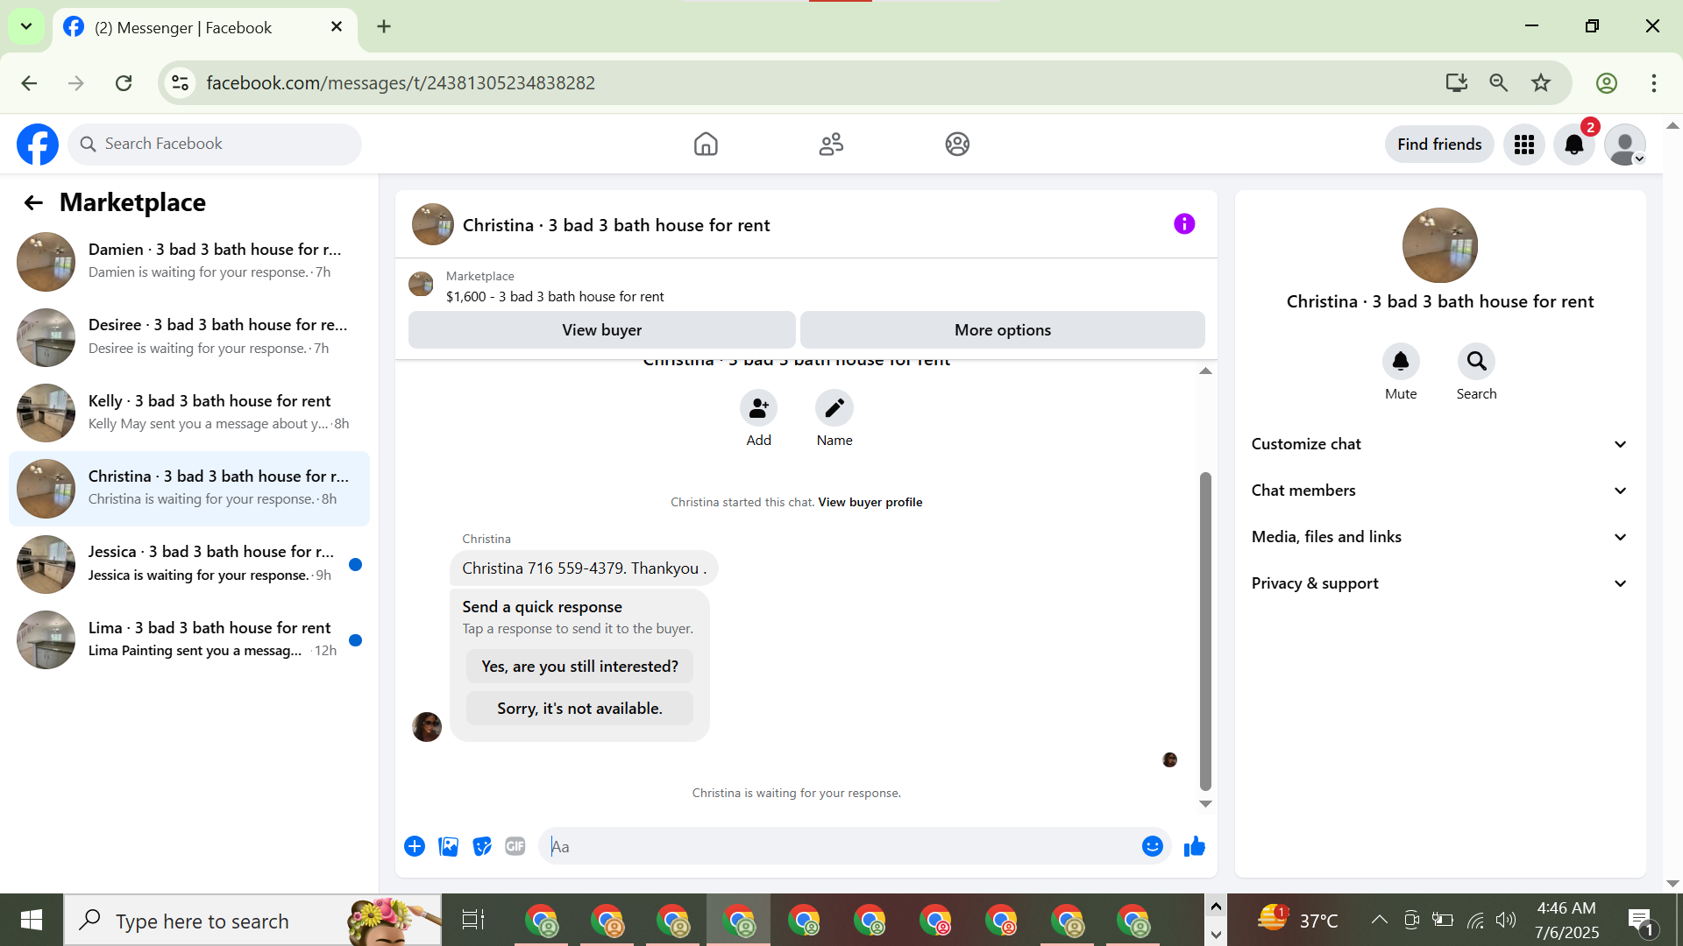Expand the Customize chat section
The height and width of the screenshot is (946, 1683).
click(x=1440, y=444)
